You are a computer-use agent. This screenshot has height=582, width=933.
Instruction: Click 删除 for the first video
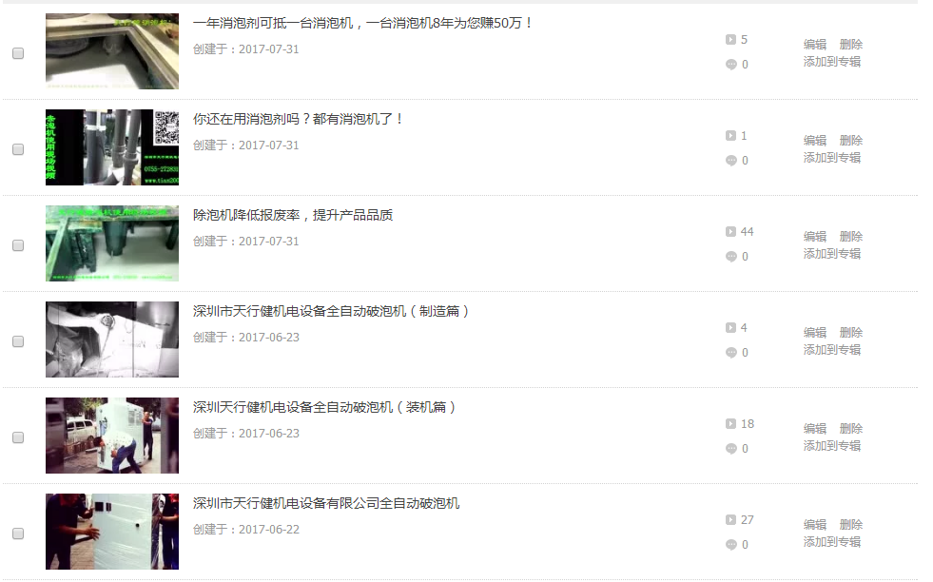(x=851, y=44)
